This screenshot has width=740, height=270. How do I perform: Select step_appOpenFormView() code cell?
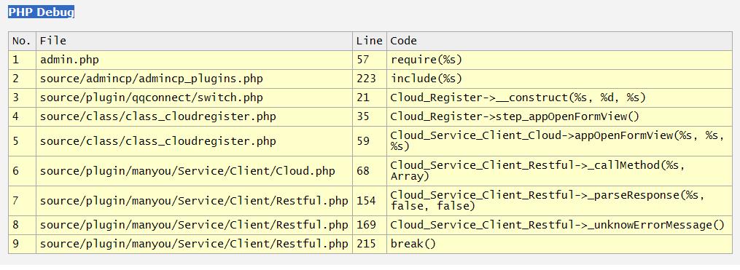(x=559, y=117)
